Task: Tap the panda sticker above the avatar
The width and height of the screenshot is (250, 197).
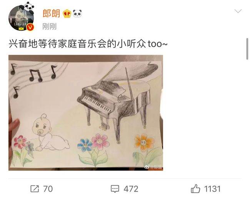Action: coord(29,7)
